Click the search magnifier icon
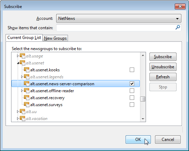The width and height of the screenshot is (189, 151). (x=178, y=27)
